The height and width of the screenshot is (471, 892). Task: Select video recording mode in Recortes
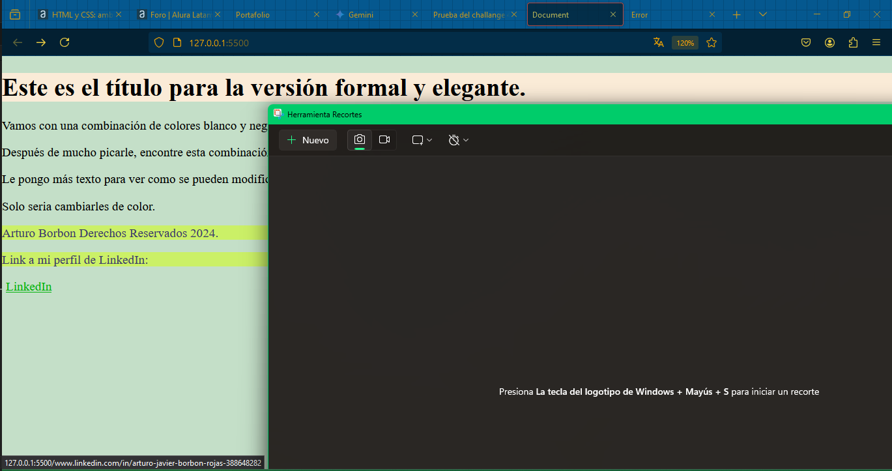tap(384, 140)
